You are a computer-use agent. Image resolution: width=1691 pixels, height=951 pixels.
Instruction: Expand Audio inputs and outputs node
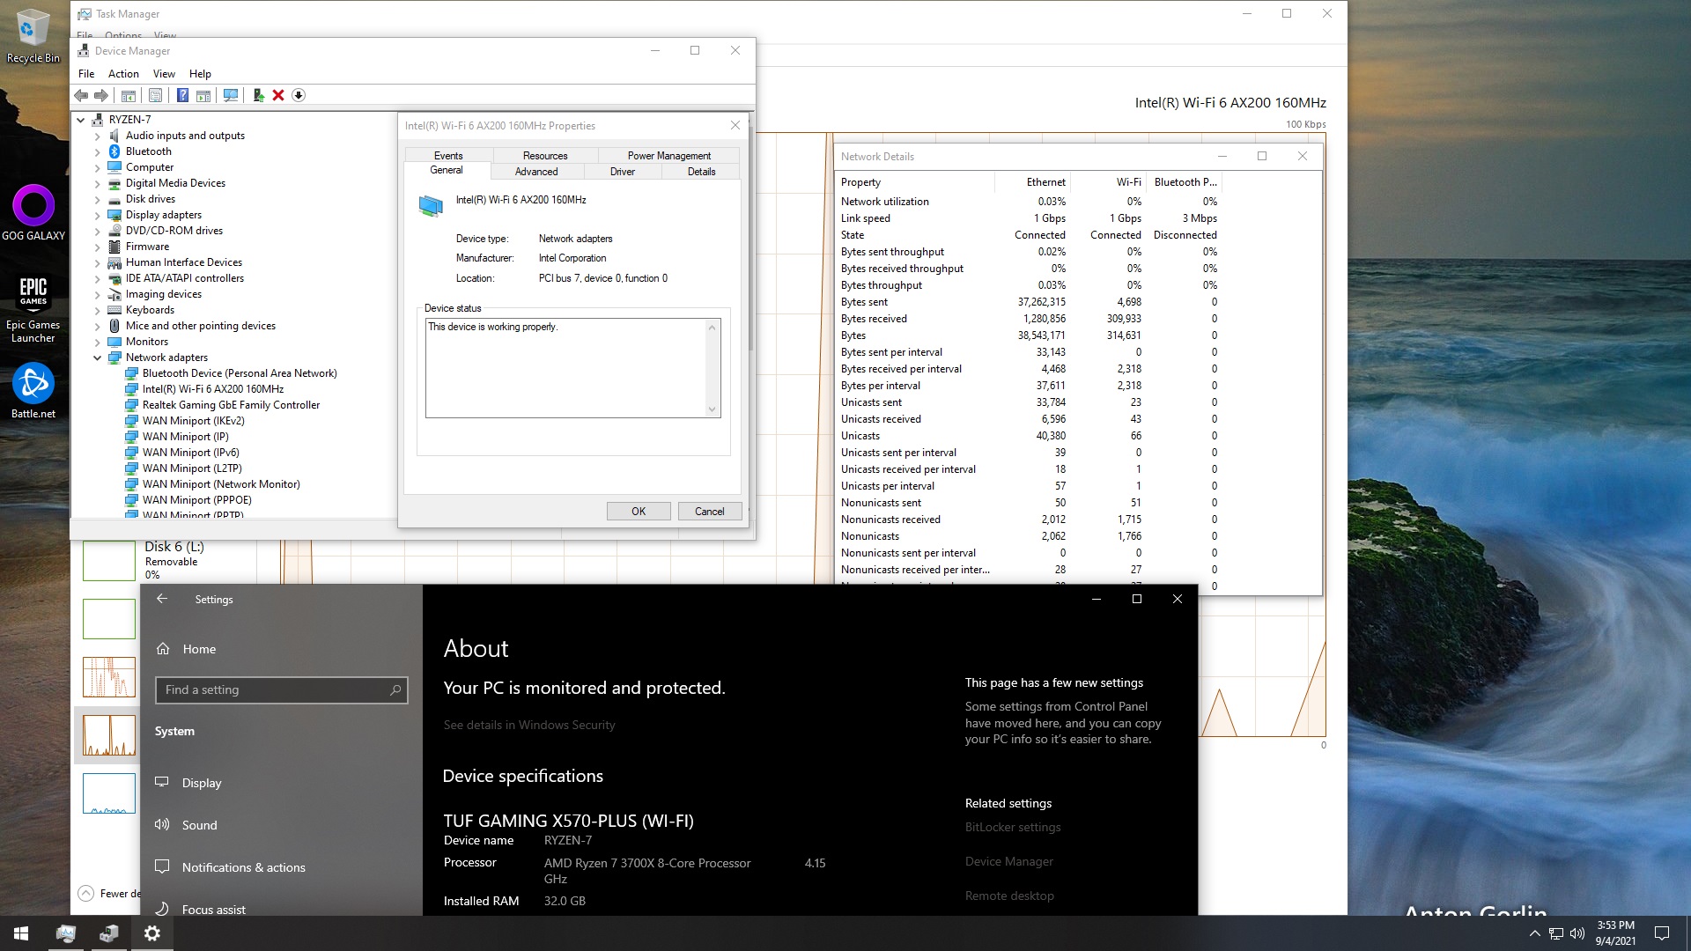click(98, 136)
